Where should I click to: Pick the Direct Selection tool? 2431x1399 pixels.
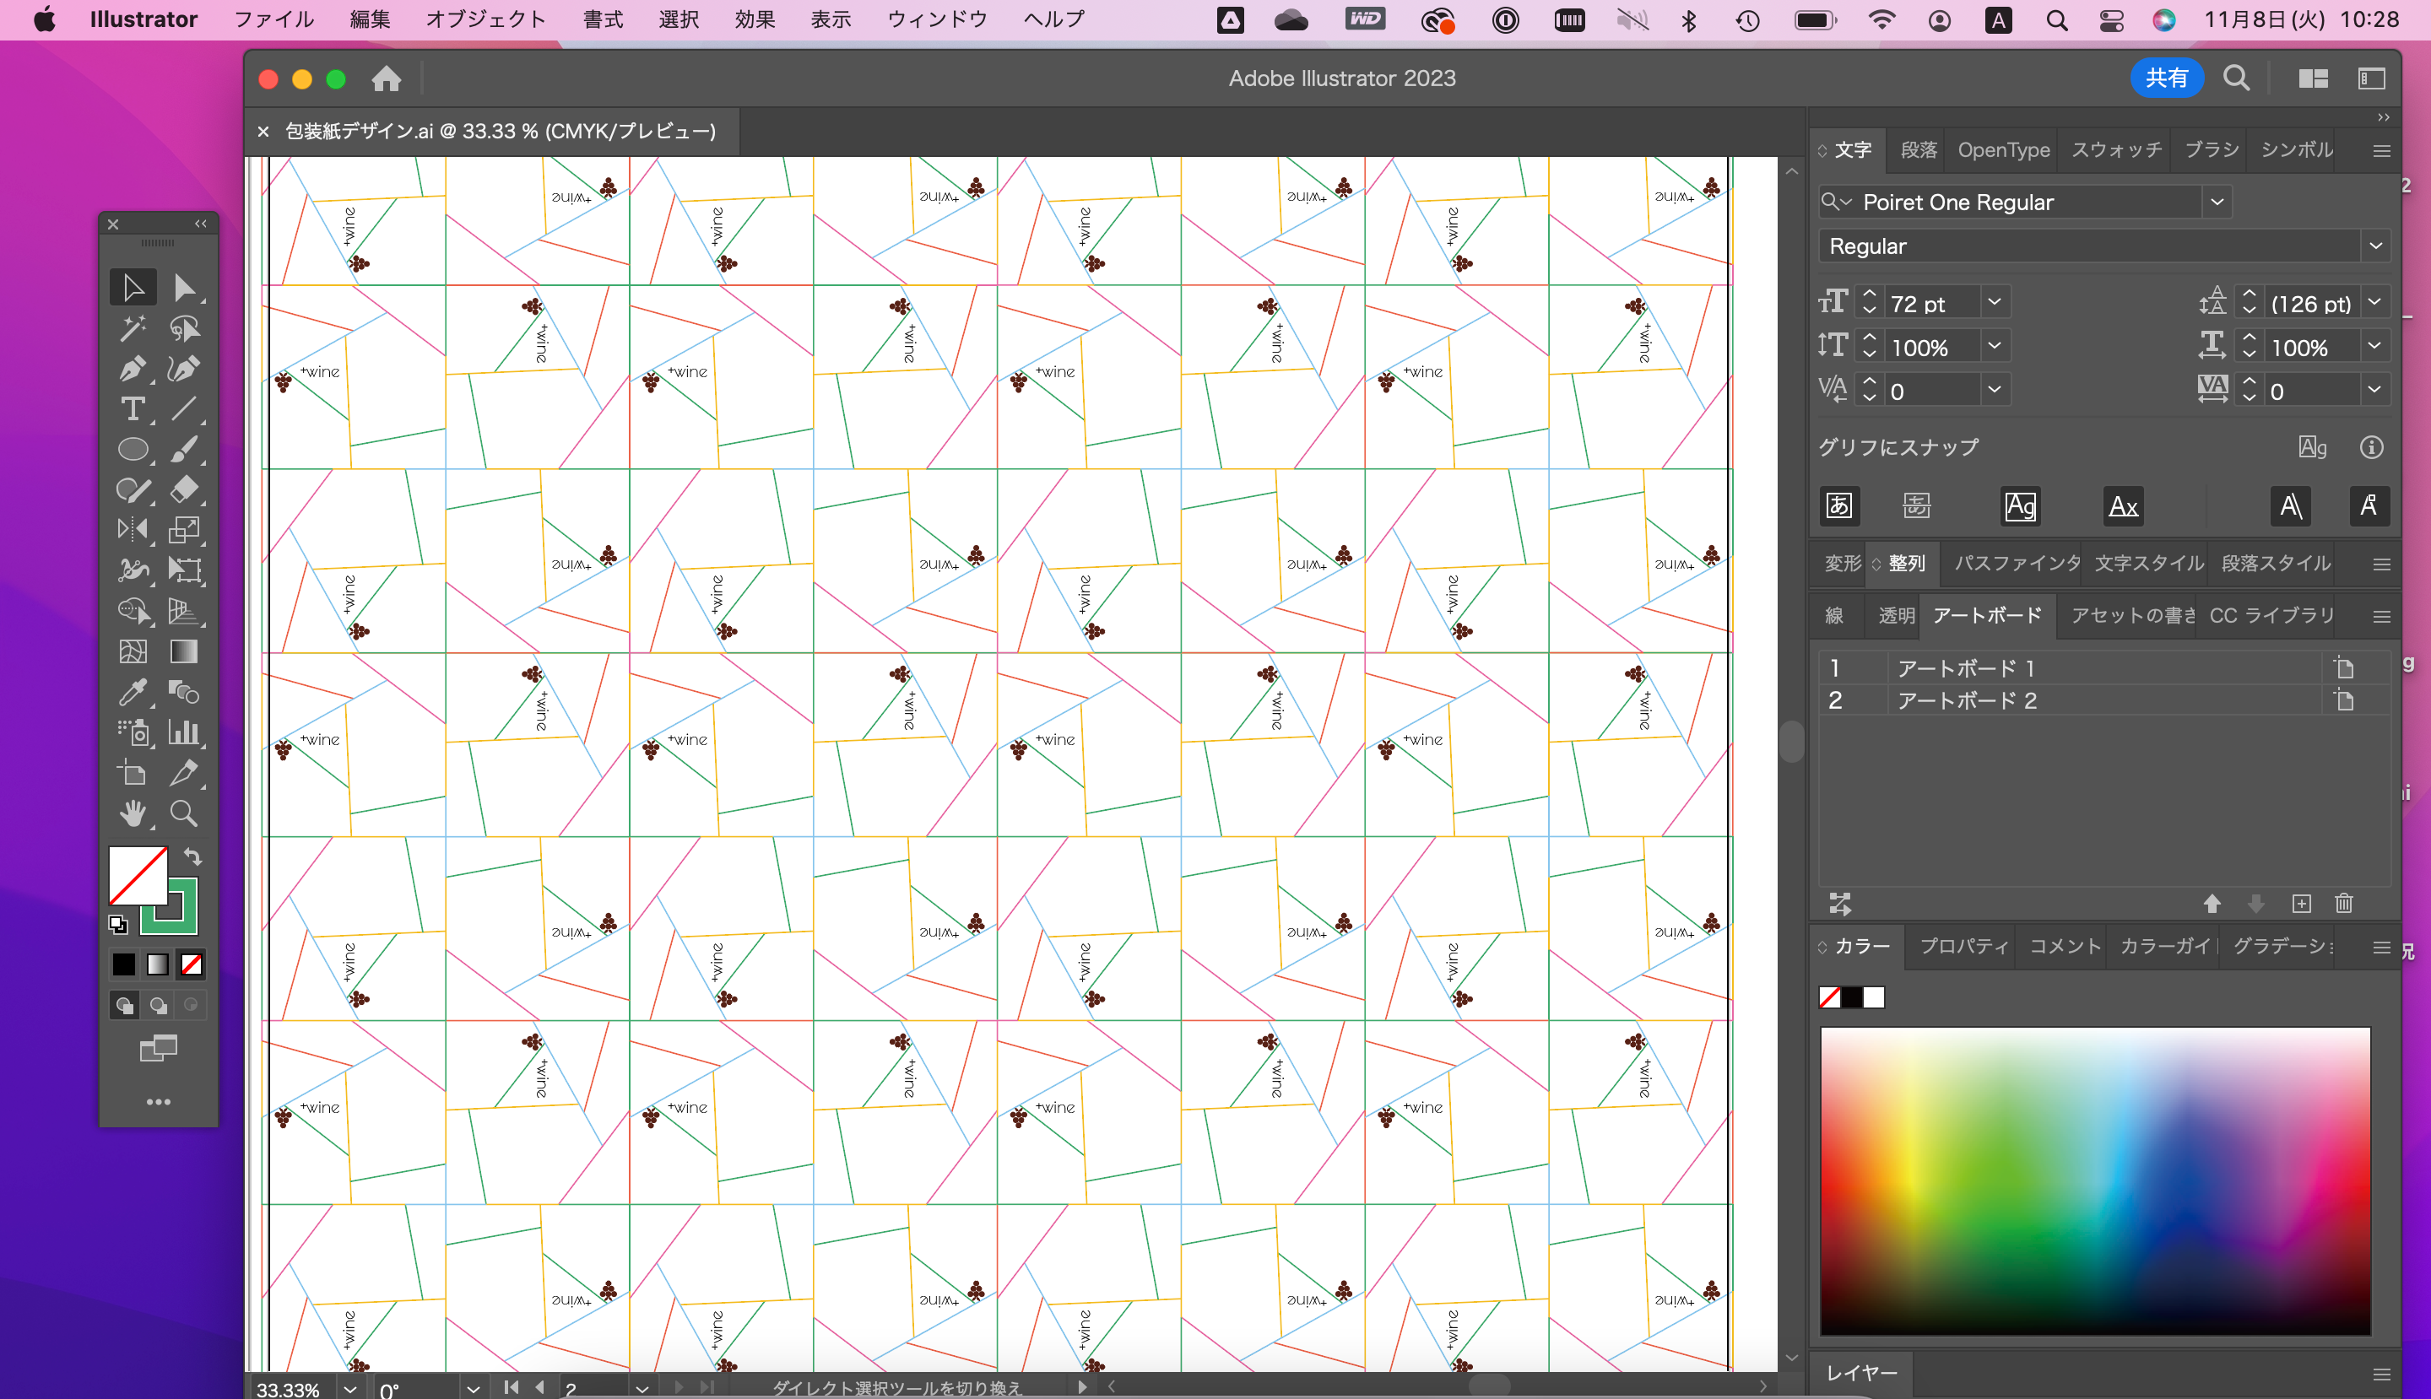(x=184, y=287)
